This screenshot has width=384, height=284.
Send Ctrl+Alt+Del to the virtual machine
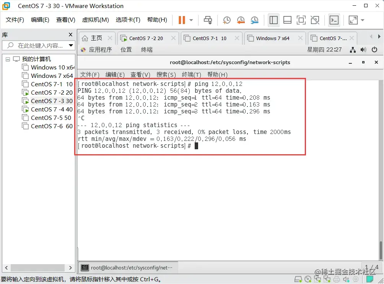coord(208,20)
